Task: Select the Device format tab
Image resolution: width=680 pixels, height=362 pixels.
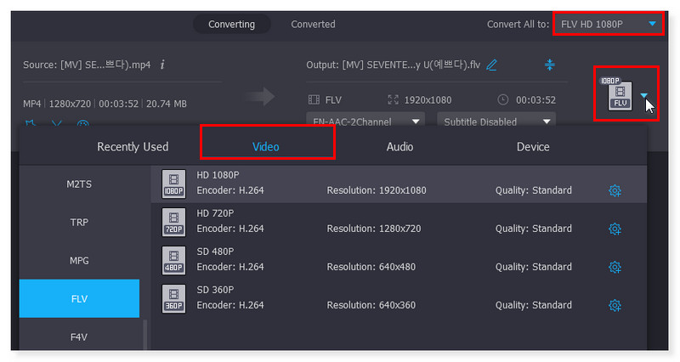Action: (x=533, y=147)
